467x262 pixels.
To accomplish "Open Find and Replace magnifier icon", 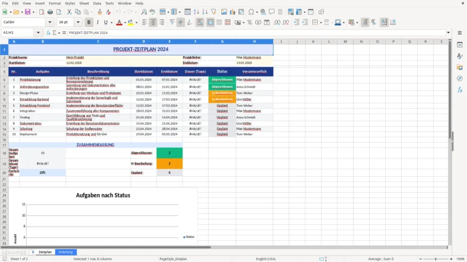I will [144, 12].
